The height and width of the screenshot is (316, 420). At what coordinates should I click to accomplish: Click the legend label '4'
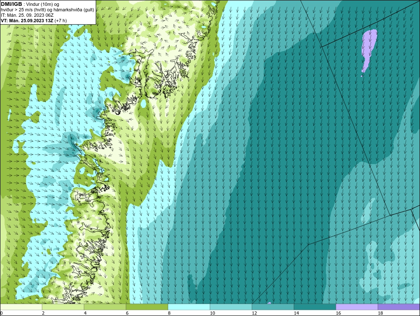tap(85, 313)
